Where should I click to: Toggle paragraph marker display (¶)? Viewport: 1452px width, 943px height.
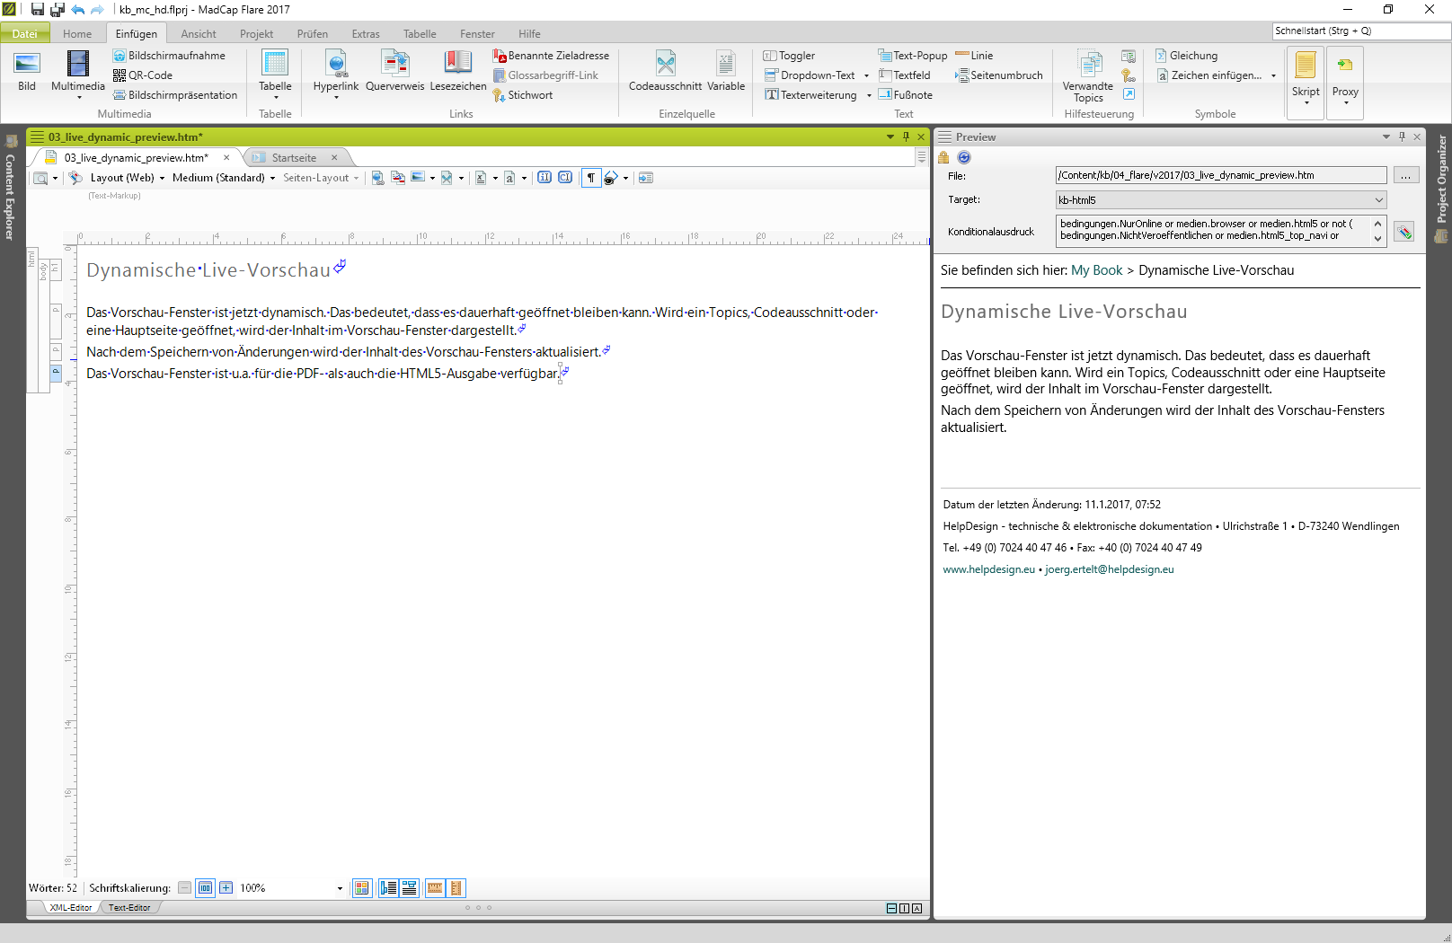tap(590, 178)
